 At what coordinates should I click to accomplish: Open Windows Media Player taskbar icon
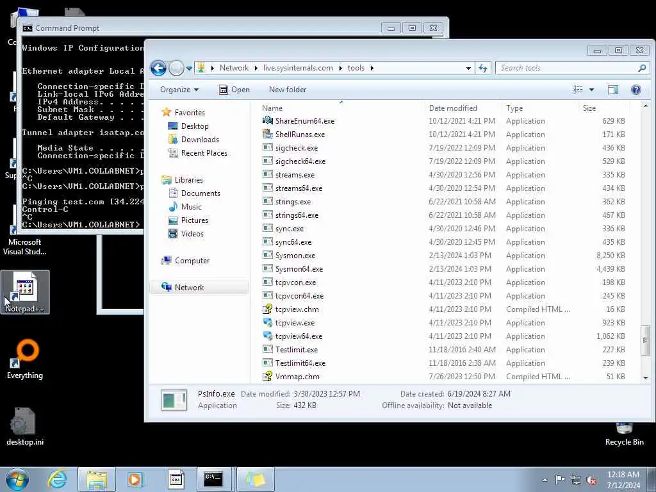136,479
